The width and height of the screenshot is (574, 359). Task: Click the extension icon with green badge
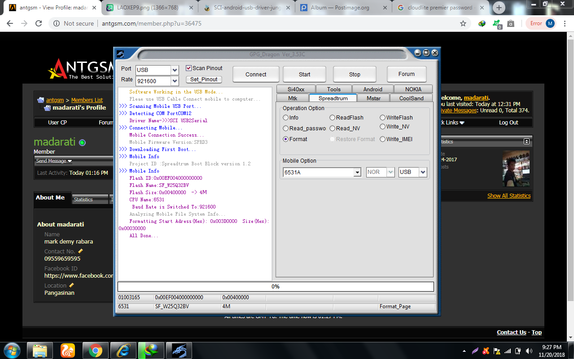(496, 24)
